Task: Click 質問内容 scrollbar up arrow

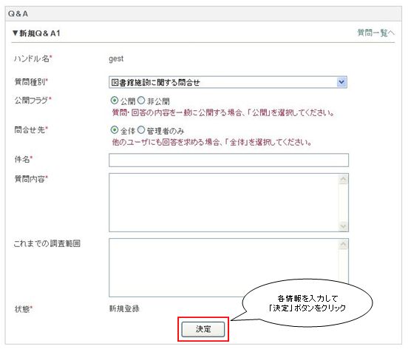Action: (x=344, y=179)
